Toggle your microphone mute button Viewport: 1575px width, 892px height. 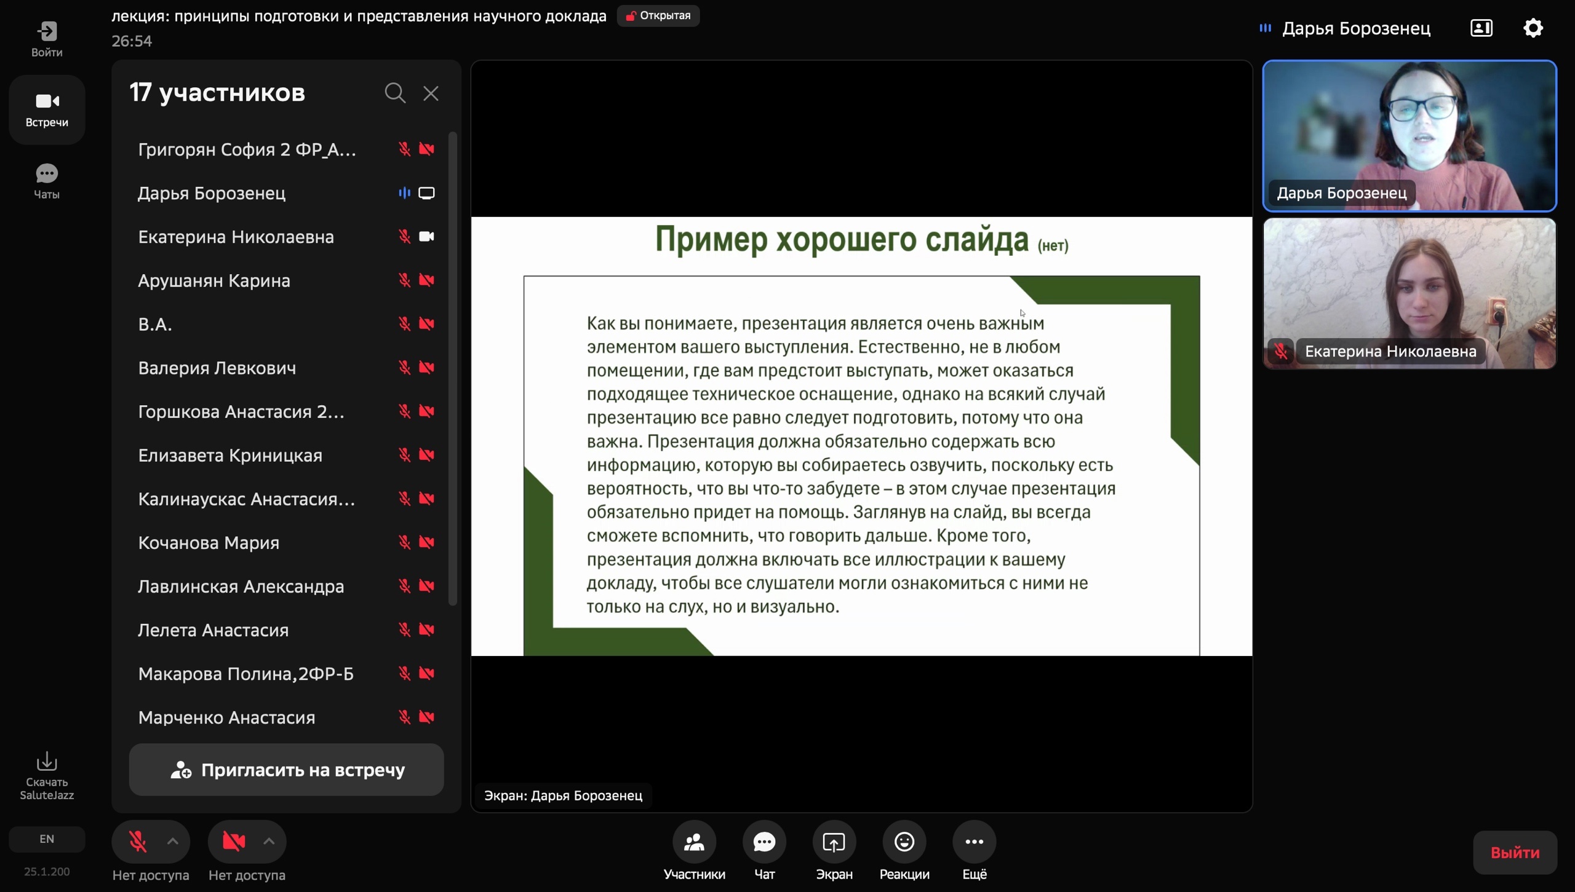137,841
